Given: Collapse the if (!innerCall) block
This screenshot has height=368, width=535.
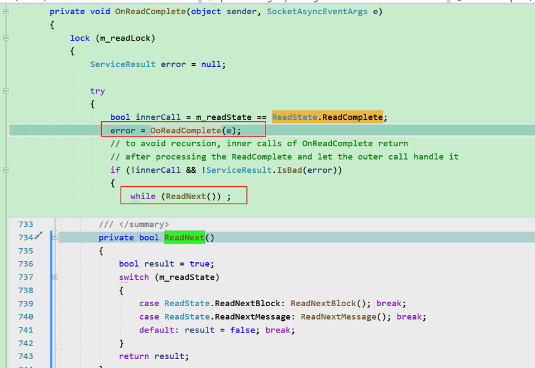Looking at the screenshot, I should (6, 170).
